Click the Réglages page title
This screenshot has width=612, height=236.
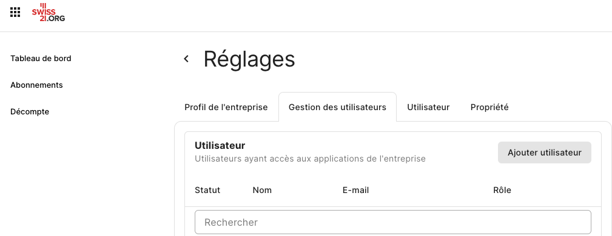point(249,59)
